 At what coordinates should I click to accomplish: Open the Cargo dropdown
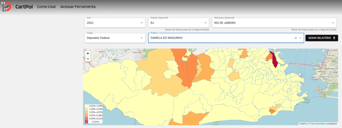(x=141, y=38)
